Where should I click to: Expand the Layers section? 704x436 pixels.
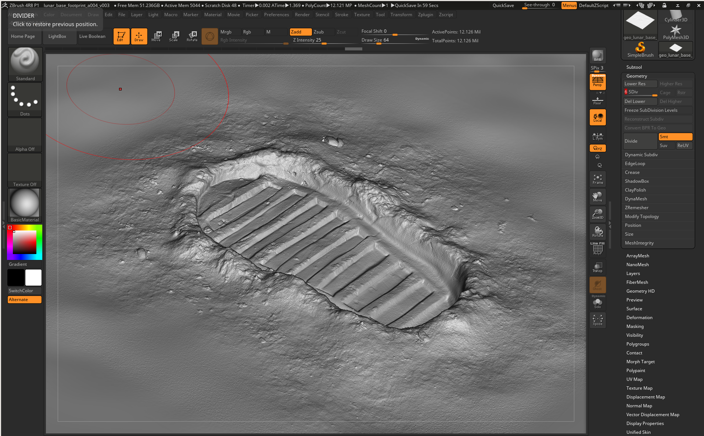click(x=633, y=274)
